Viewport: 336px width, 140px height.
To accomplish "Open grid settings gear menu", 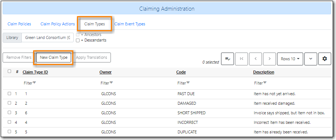I will pos(325,59).
